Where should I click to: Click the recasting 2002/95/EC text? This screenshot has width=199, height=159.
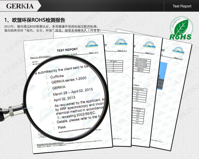pos(79,115)
